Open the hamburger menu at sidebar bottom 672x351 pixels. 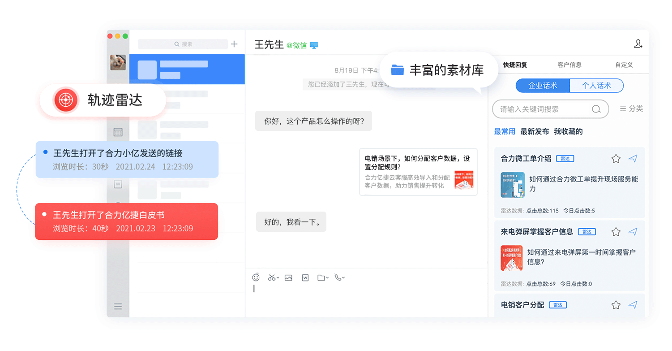[118, 307]
